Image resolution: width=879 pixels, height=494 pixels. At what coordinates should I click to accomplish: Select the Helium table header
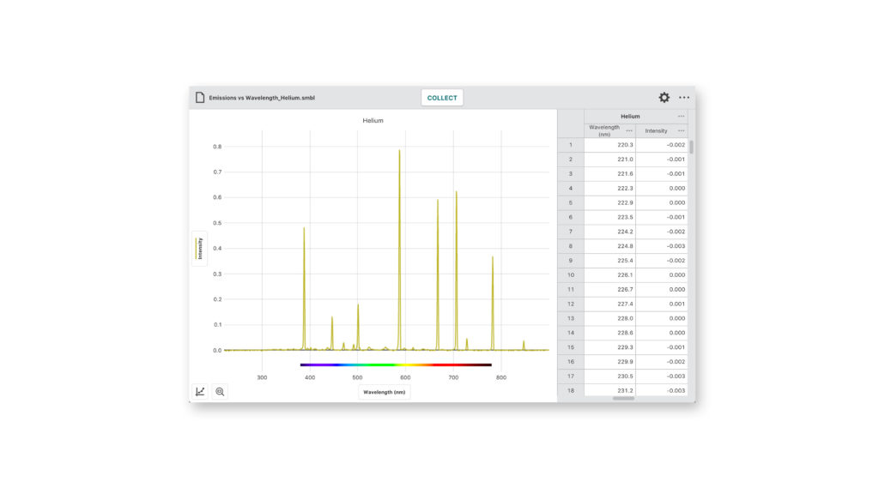(631, 116)
